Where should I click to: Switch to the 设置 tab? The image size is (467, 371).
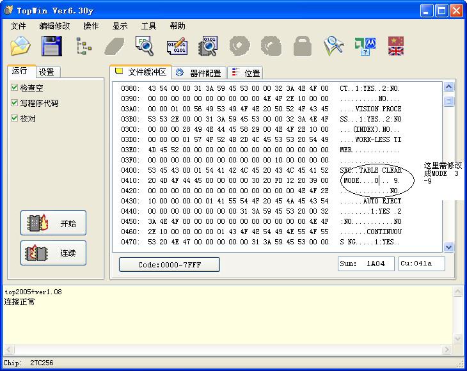pos(46,72)
